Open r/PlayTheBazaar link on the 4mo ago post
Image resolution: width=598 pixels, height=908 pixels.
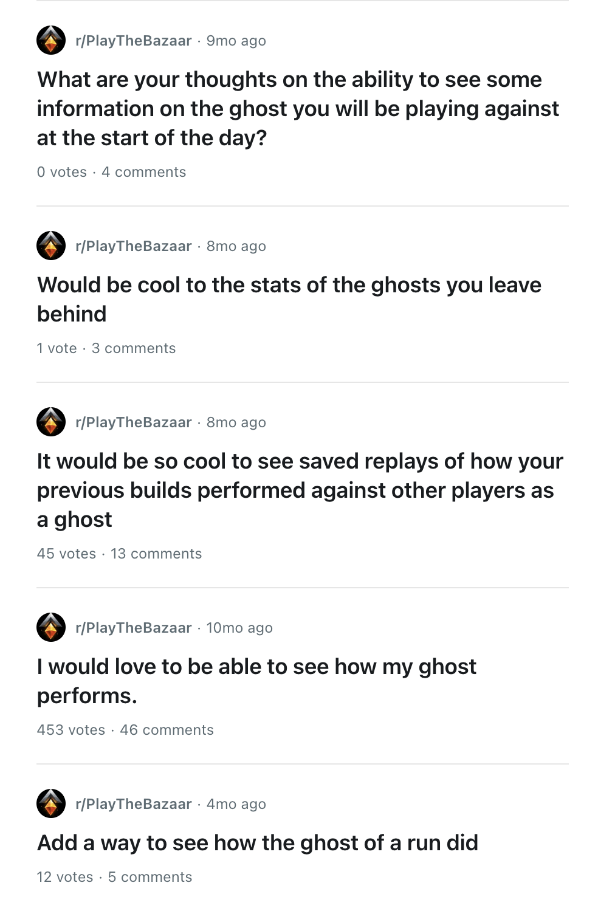pyautogui.click(x=133, y=804)
